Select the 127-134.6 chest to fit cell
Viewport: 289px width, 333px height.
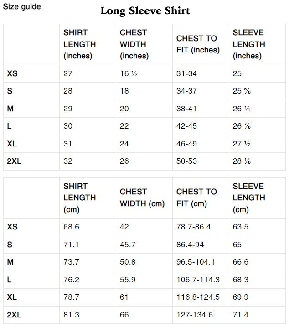(195, 315)
